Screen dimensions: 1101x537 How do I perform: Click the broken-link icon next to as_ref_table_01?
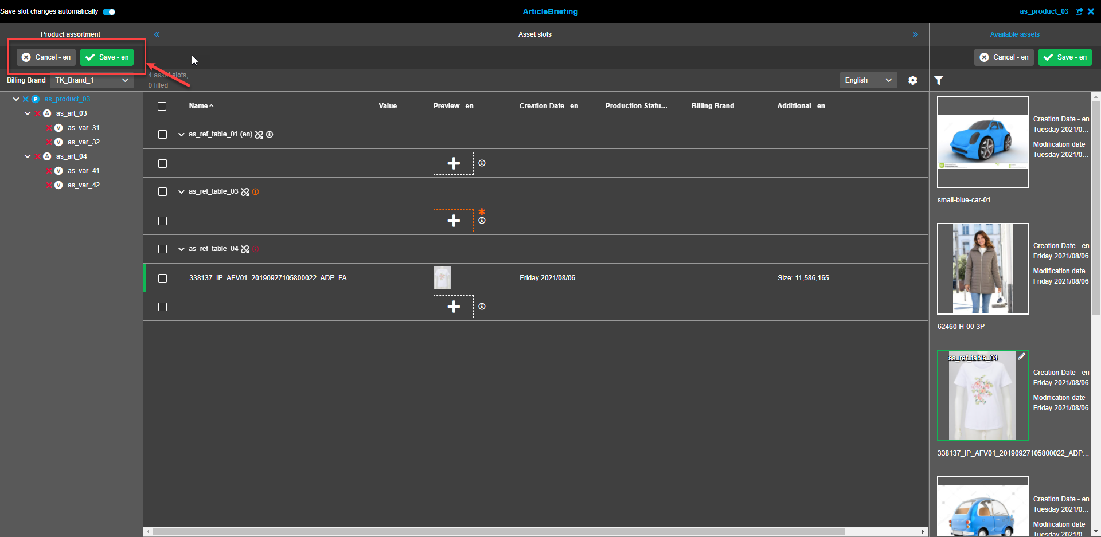pos(259,134)
